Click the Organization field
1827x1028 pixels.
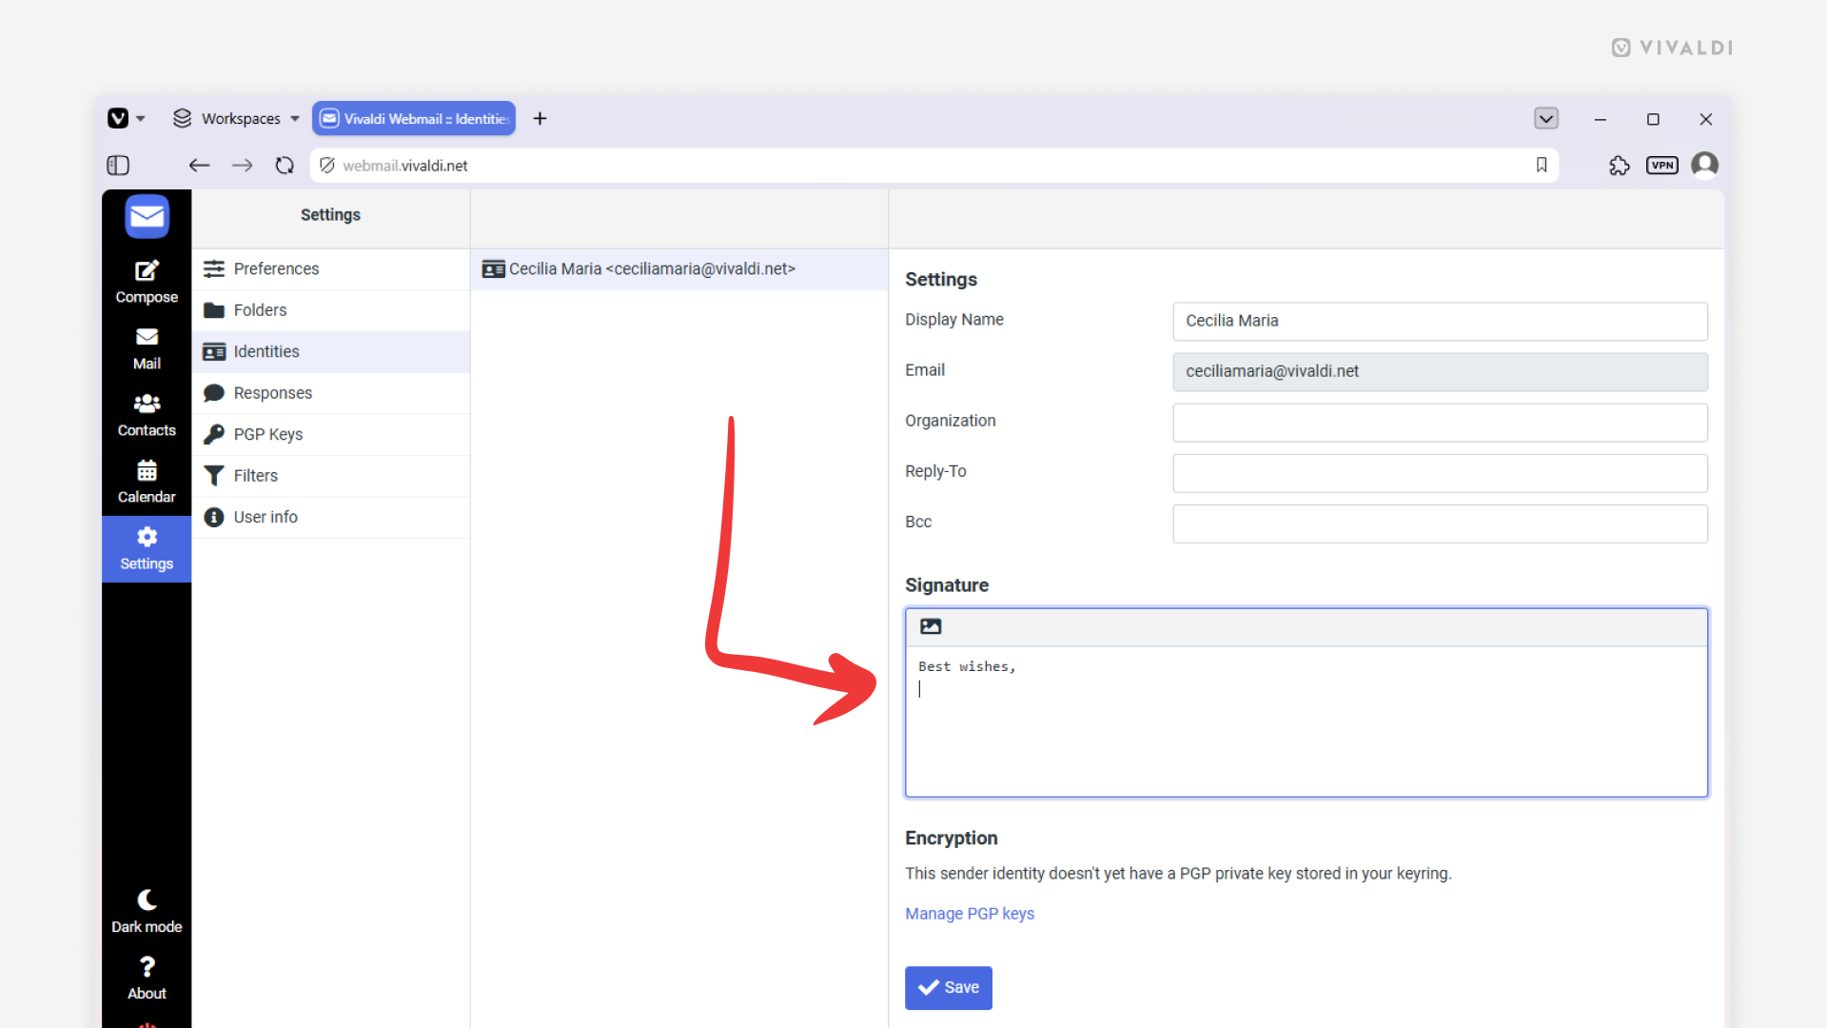[x=1440, y=422]
